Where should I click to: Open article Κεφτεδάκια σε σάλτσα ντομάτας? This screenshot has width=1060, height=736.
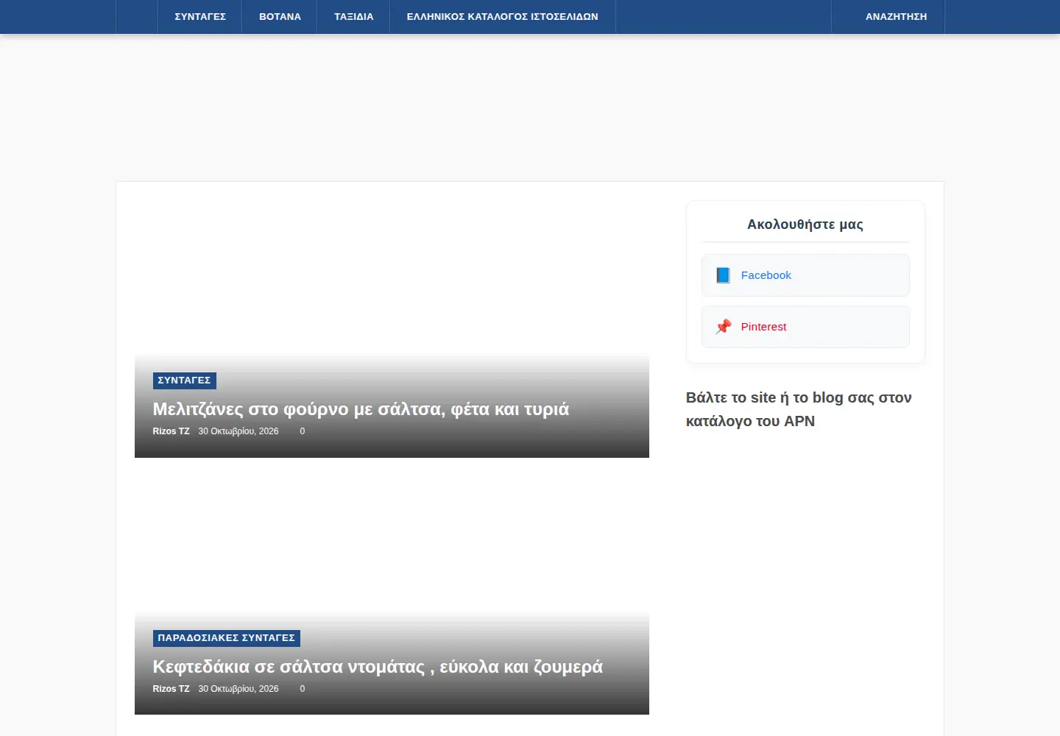(x=378, y=667)
